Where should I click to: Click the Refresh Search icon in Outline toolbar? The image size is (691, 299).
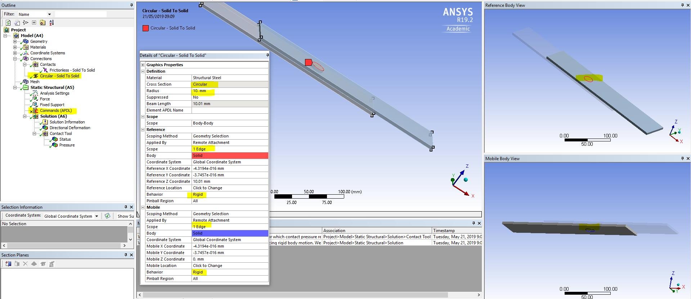pos(8,23)
